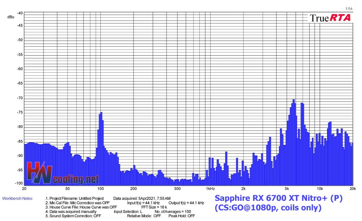The image size is (362, 221).
Task: Select the -85 y-axis label
Action: (x=20, y=141)
